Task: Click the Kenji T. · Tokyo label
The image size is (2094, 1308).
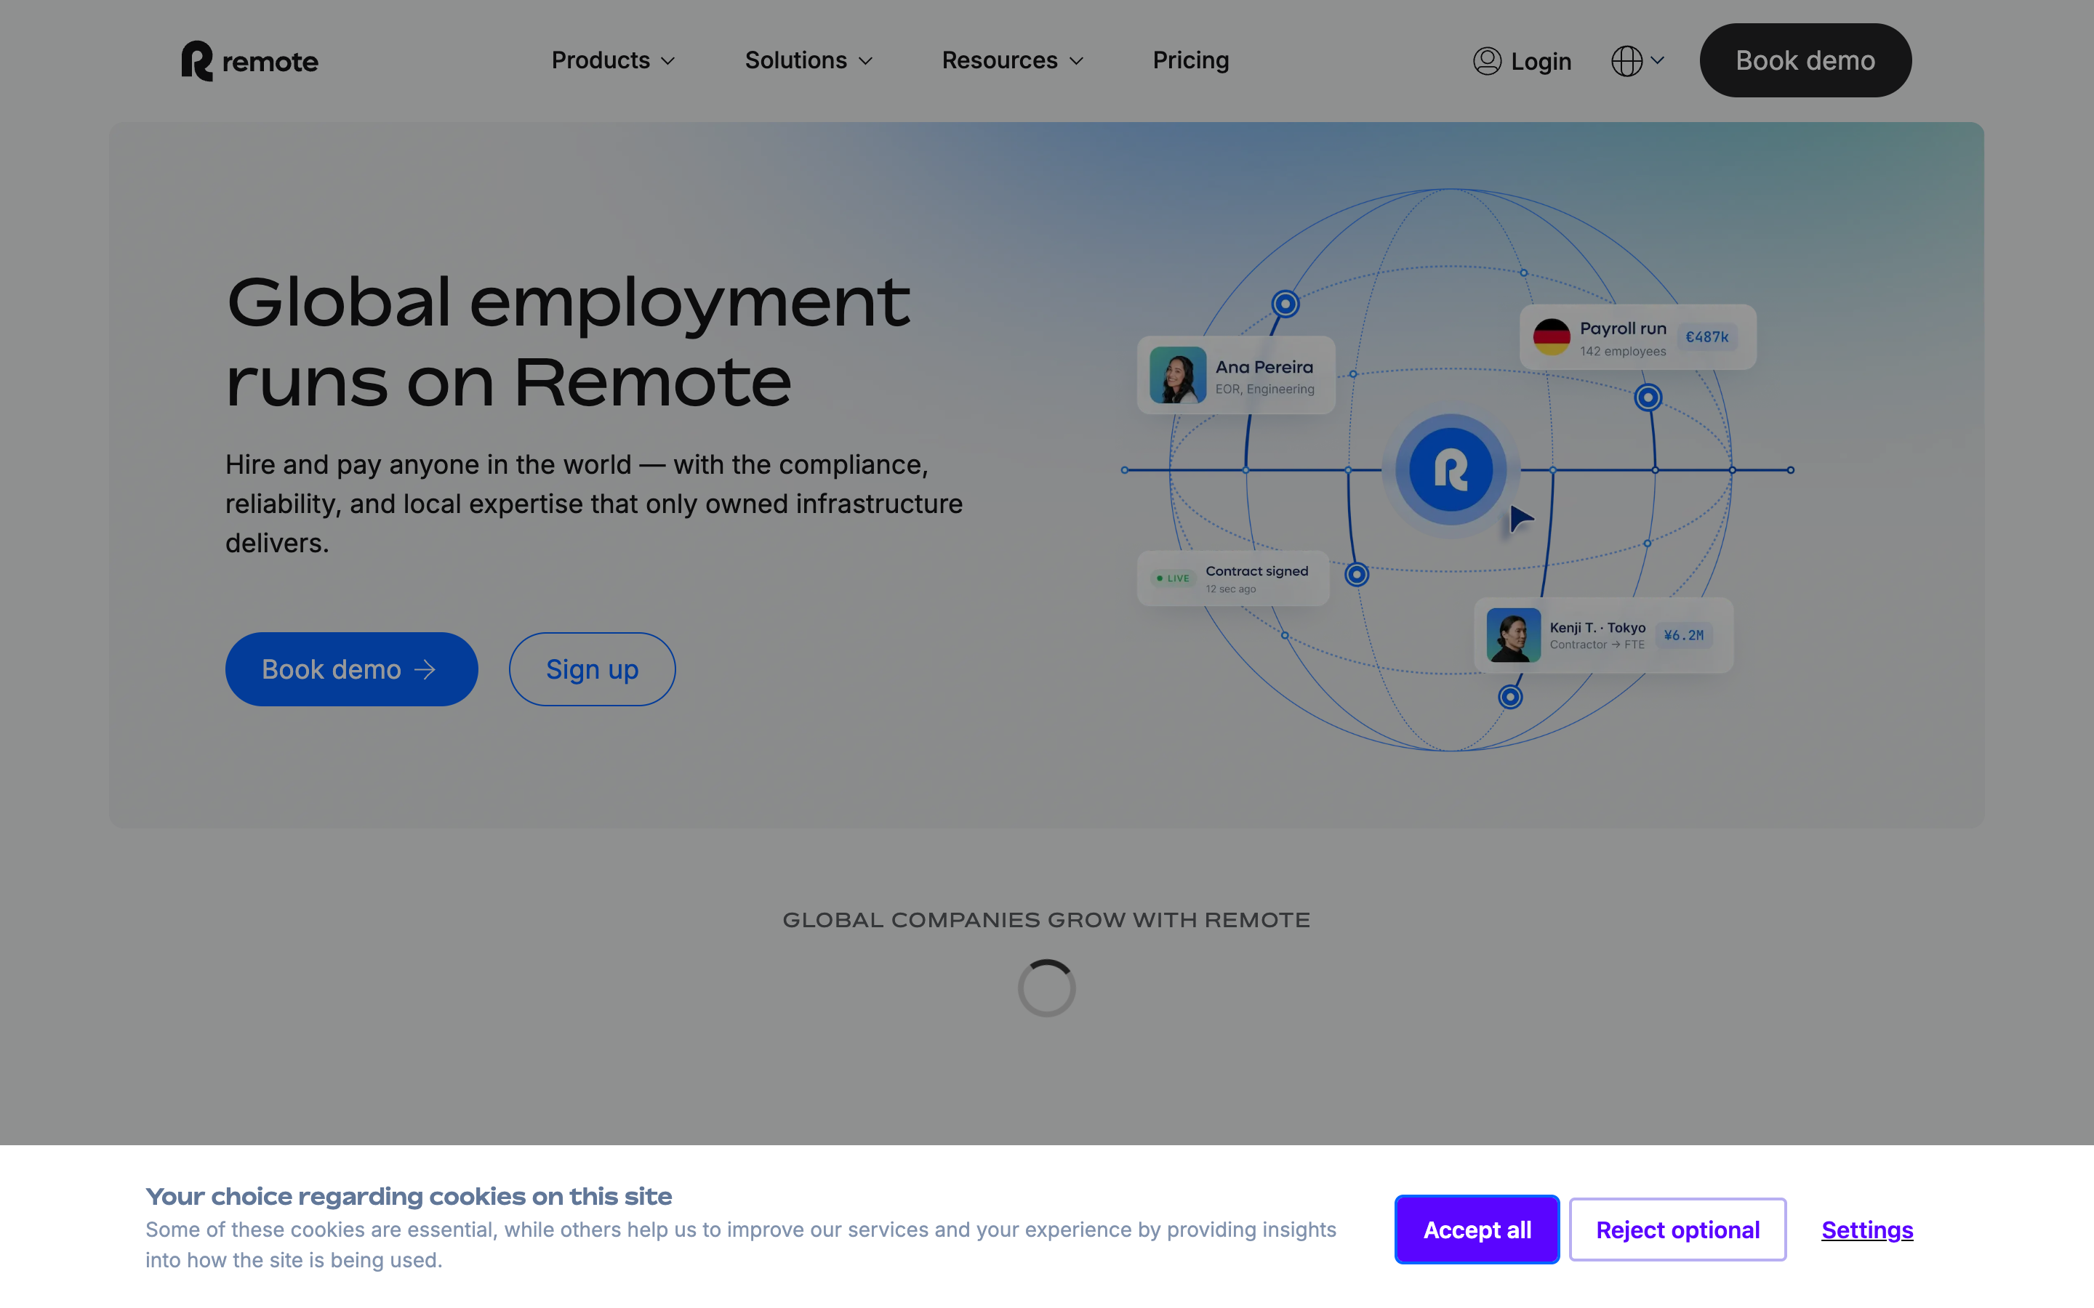Action: (1597, 627)
